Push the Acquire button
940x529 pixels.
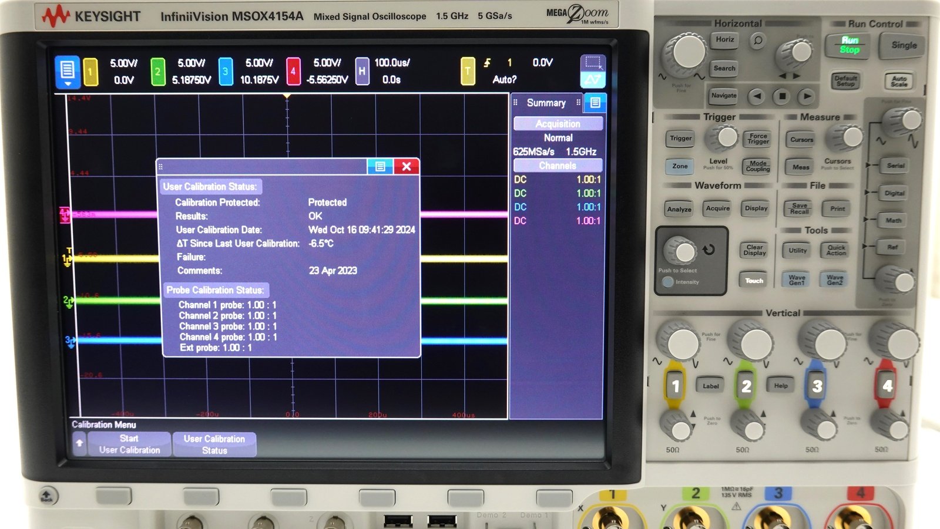(718, 208)
